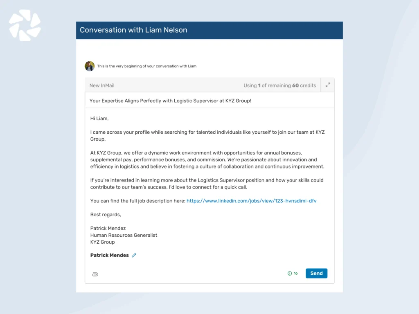Click 'Human Resources Generalist' in the signature
The image size is (419, 314).
pyautogui.click(x=124, y=235)
